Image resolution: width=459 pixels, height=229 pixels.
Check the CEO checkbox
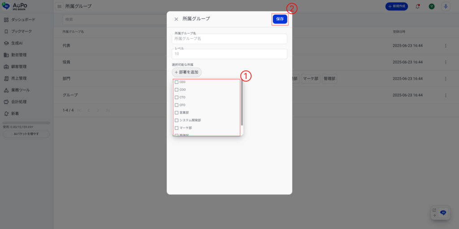(x=177, y=82)
